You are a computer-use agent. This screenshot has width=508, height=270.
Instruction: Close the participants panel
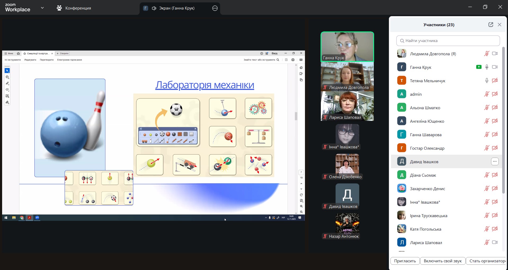click(500, 25)
